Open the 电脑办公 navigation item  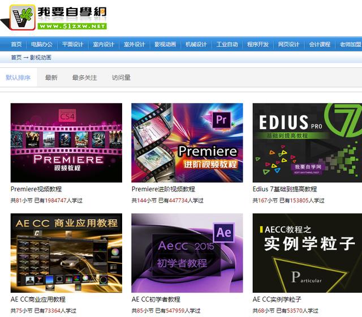pos(42,44)
